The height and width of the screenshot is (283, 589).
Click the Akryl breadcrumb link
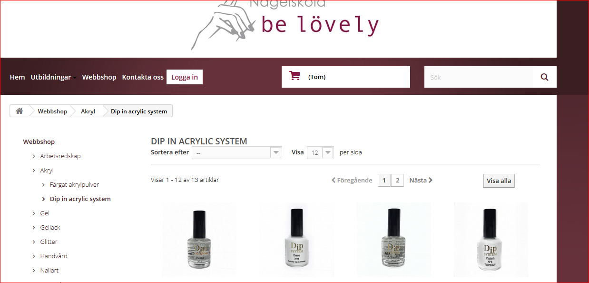point(88,111)
